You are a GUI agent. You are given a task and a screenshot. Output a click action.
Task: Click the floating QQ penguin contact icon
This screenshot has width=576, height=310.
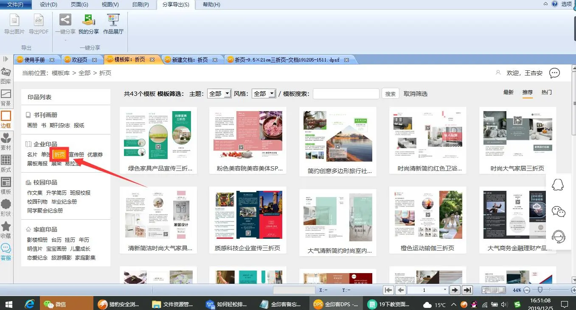coord(558,185)
